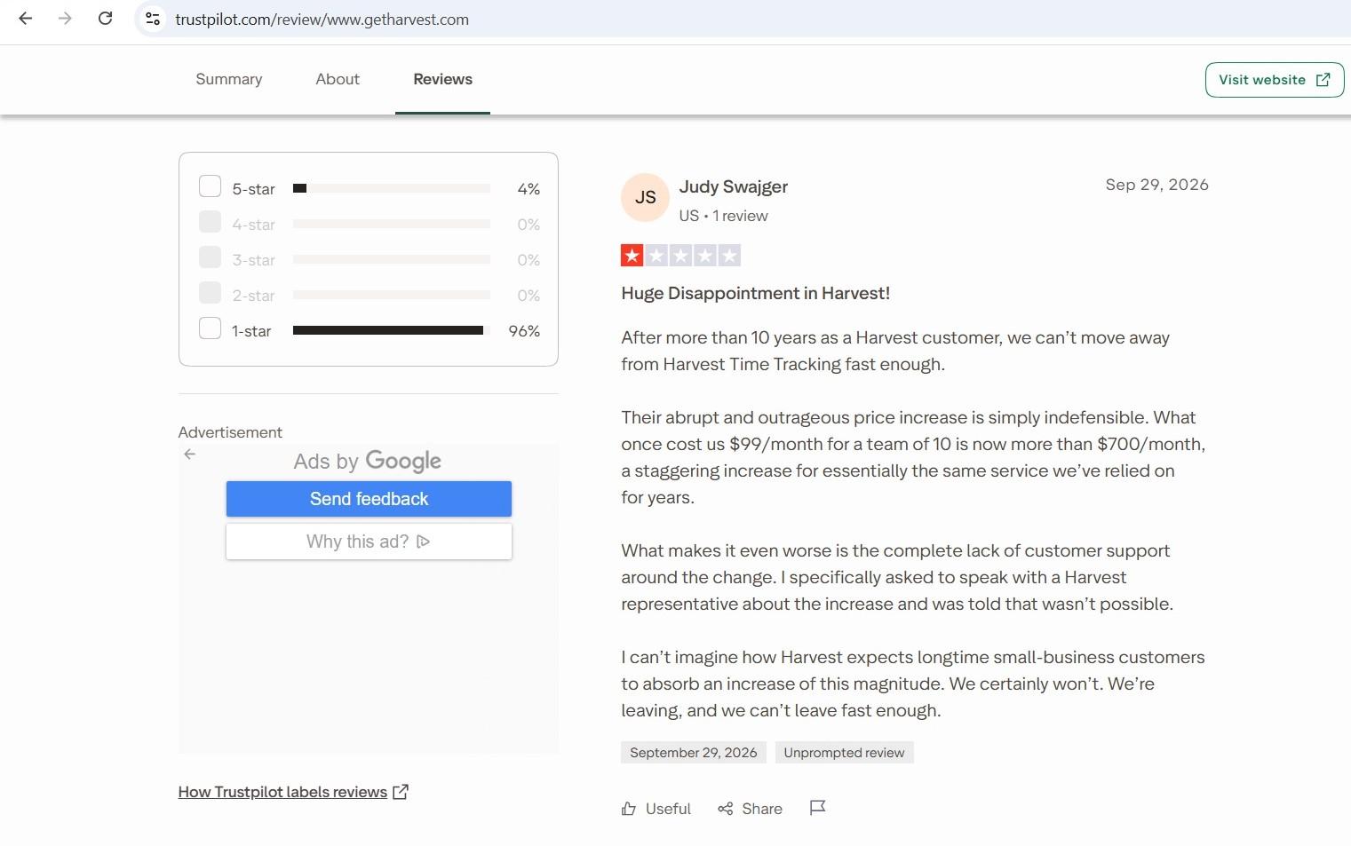Image resolution: width=1351 pixels, height=846 pixels.
Task: Click the Advertisement label
Action: pyautogui.click(x=230, y=432)
